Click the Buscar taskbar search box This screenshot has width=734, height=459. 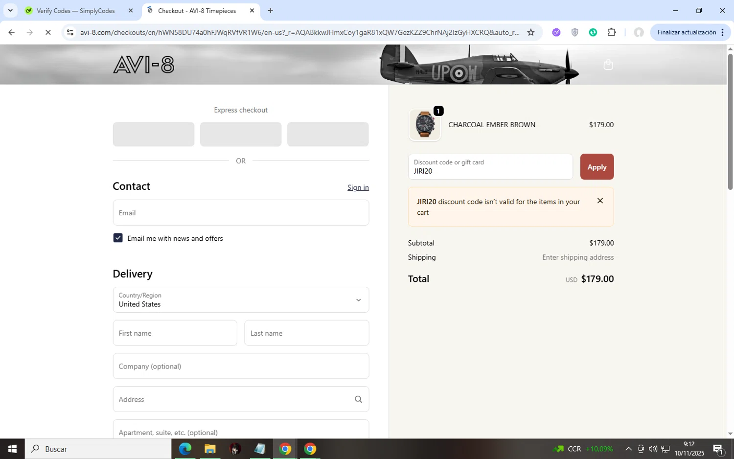pyautogui.click(x=98, y=449)
